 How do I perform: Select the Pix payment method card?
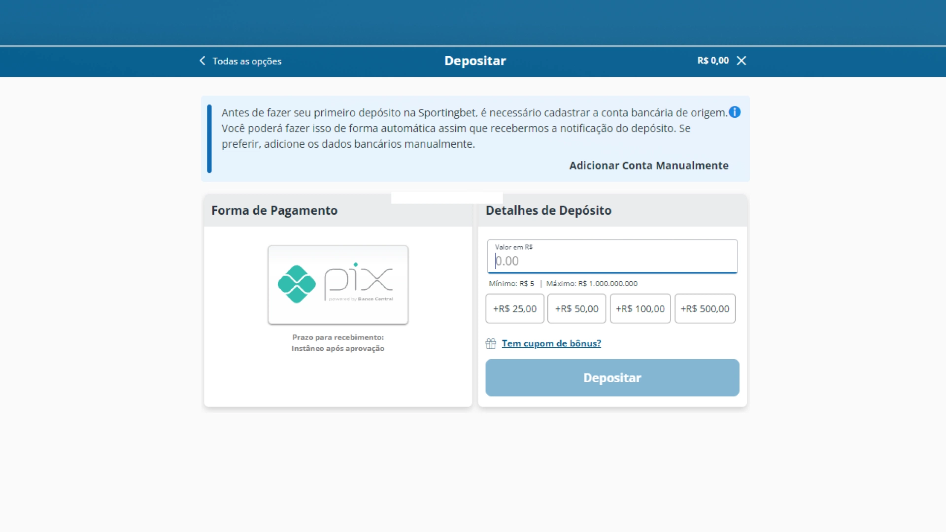(338, 285)
